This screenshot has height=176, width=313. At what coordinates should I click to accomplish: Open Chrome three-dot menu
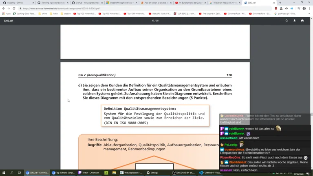click(x=309, y=9)
